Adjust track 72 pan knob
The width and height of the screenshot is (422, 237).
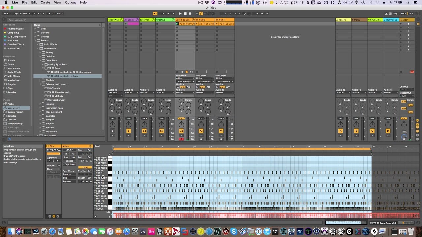(x=181, y=124)
